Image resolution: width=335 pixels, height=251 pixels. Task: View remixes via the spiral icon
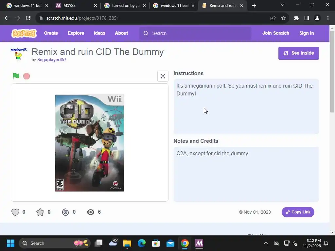click(65, 212)
